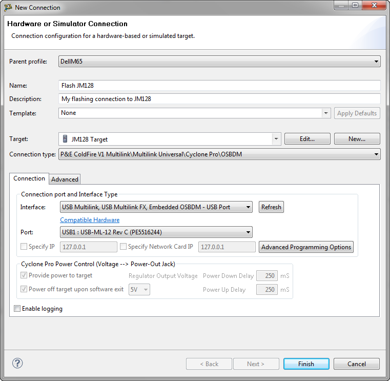Switch to the Advanced tab

[x=65, y=179]
